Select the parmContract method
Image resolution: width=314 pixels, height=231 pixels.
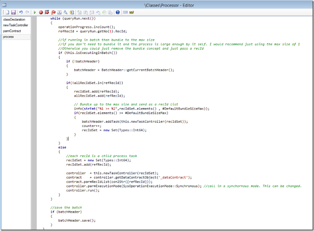(x=12, y=31)
